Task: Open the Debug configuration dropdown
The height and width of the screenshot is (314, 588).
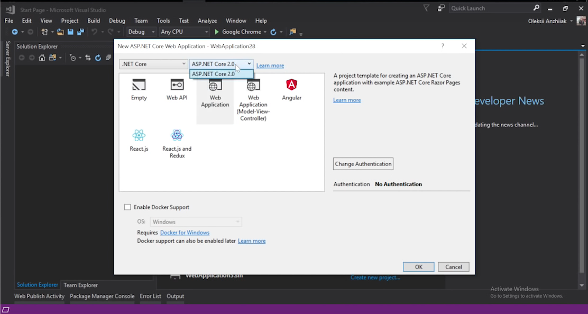Action: (x=141, y=32)
